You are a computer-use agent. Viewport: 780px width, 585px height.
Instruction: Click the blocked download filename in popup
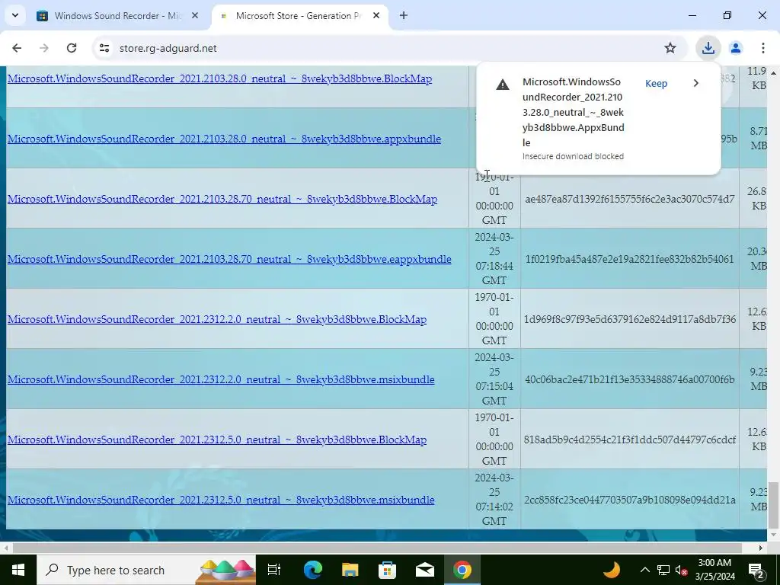pos(573,112)
